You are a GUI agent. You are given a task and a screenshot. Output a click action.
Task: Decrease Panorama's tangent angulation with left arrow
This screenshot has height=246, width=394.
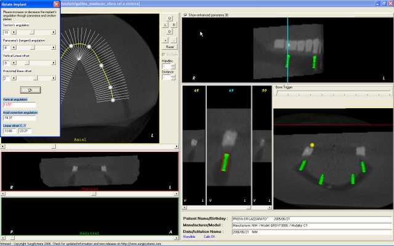14,47
